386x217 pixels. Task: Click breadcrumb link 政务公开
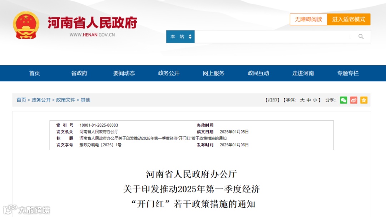(41, 100)
